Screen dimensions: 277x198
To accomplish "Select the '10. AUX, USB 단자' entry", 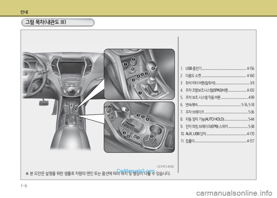I will coord(217,134).
